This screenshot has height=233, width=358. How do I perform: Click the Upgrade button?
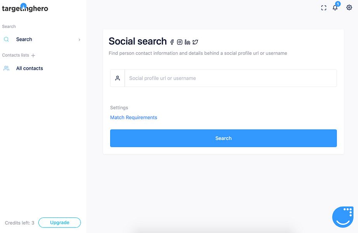coord(59,223)
